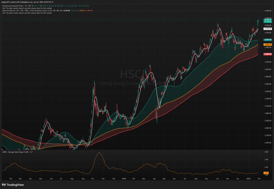Click the red 3,809.89 price axis tag
This screenshot has width=274, height=189.
[268, 54]
